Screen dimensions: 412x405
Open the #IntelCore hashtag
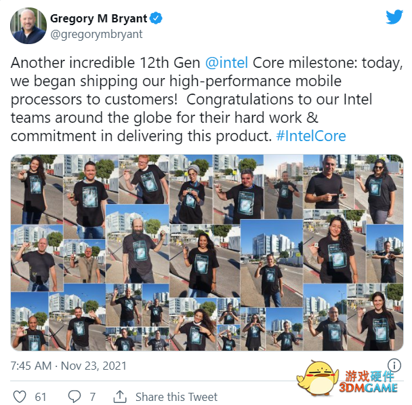coord(311,136)
